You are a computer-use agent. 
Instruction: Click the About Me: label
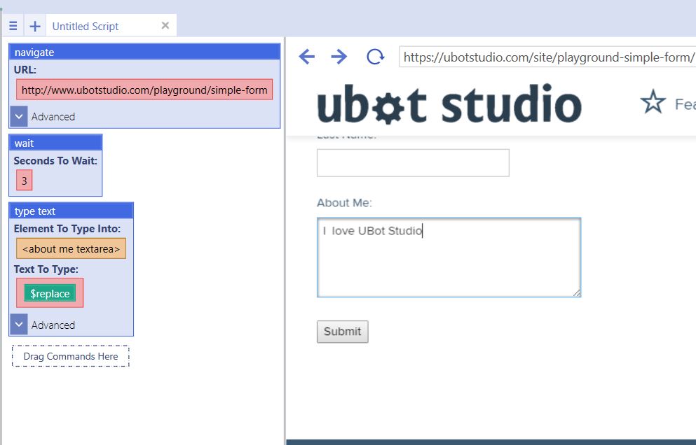pos(344,202)
